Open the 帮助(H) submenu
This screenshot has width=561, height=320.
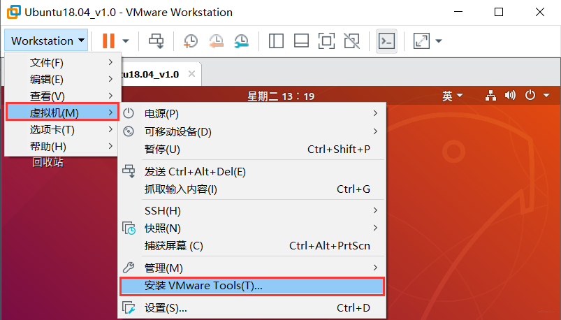tap(61, 147)
